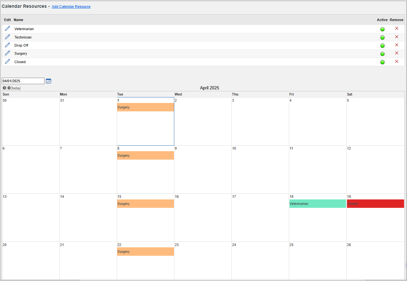Screen dimensions: 407x281
Task: Open the Veterinarian event on April 18
Action: pyautogui.click(x=317, y=204)
